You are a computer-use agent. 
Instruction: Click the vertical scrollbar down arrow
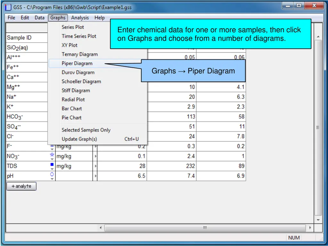pos(318,220)
